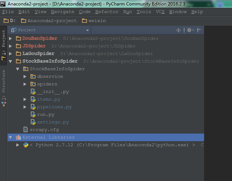Hide the Project tool window
This screenshot has width=232, height=181.
(x=199, y=30)
